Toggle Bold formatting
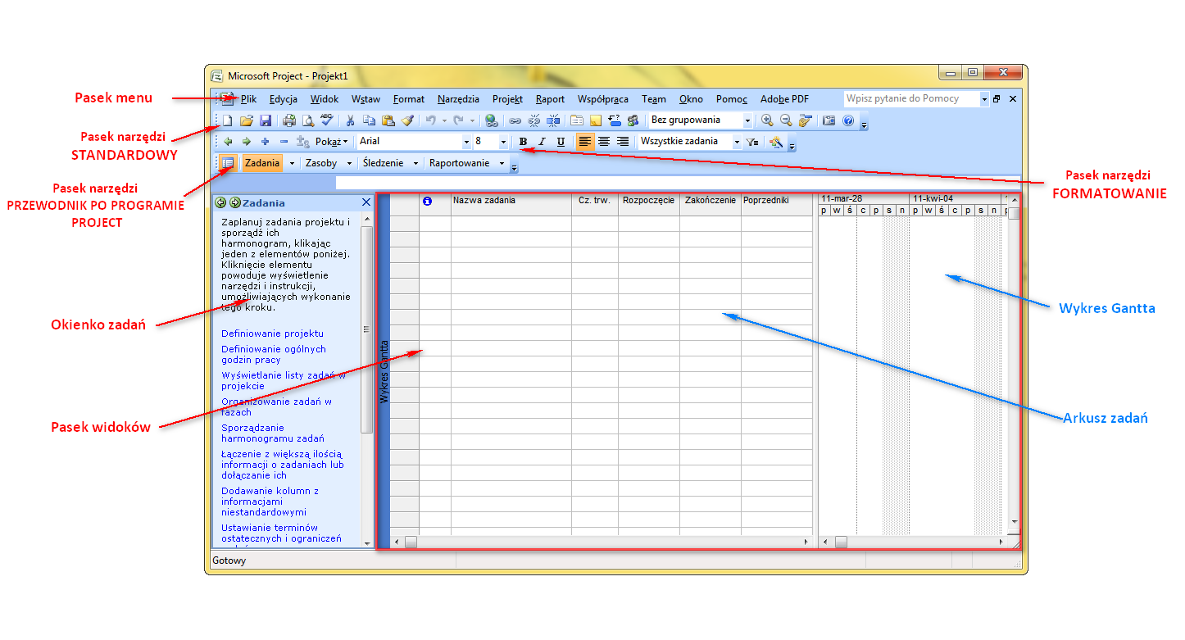 (523, 141)
